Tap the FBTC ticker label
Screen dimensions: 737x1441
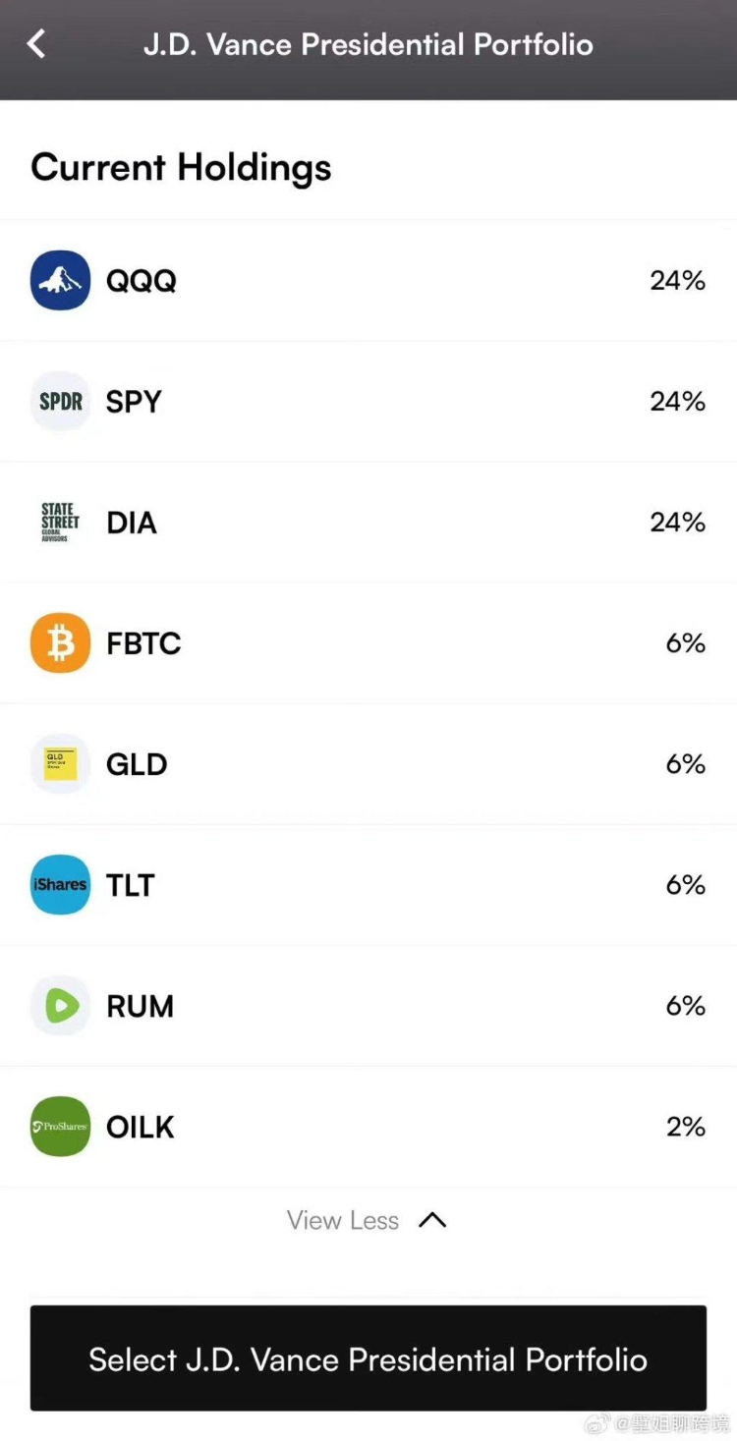143,643
